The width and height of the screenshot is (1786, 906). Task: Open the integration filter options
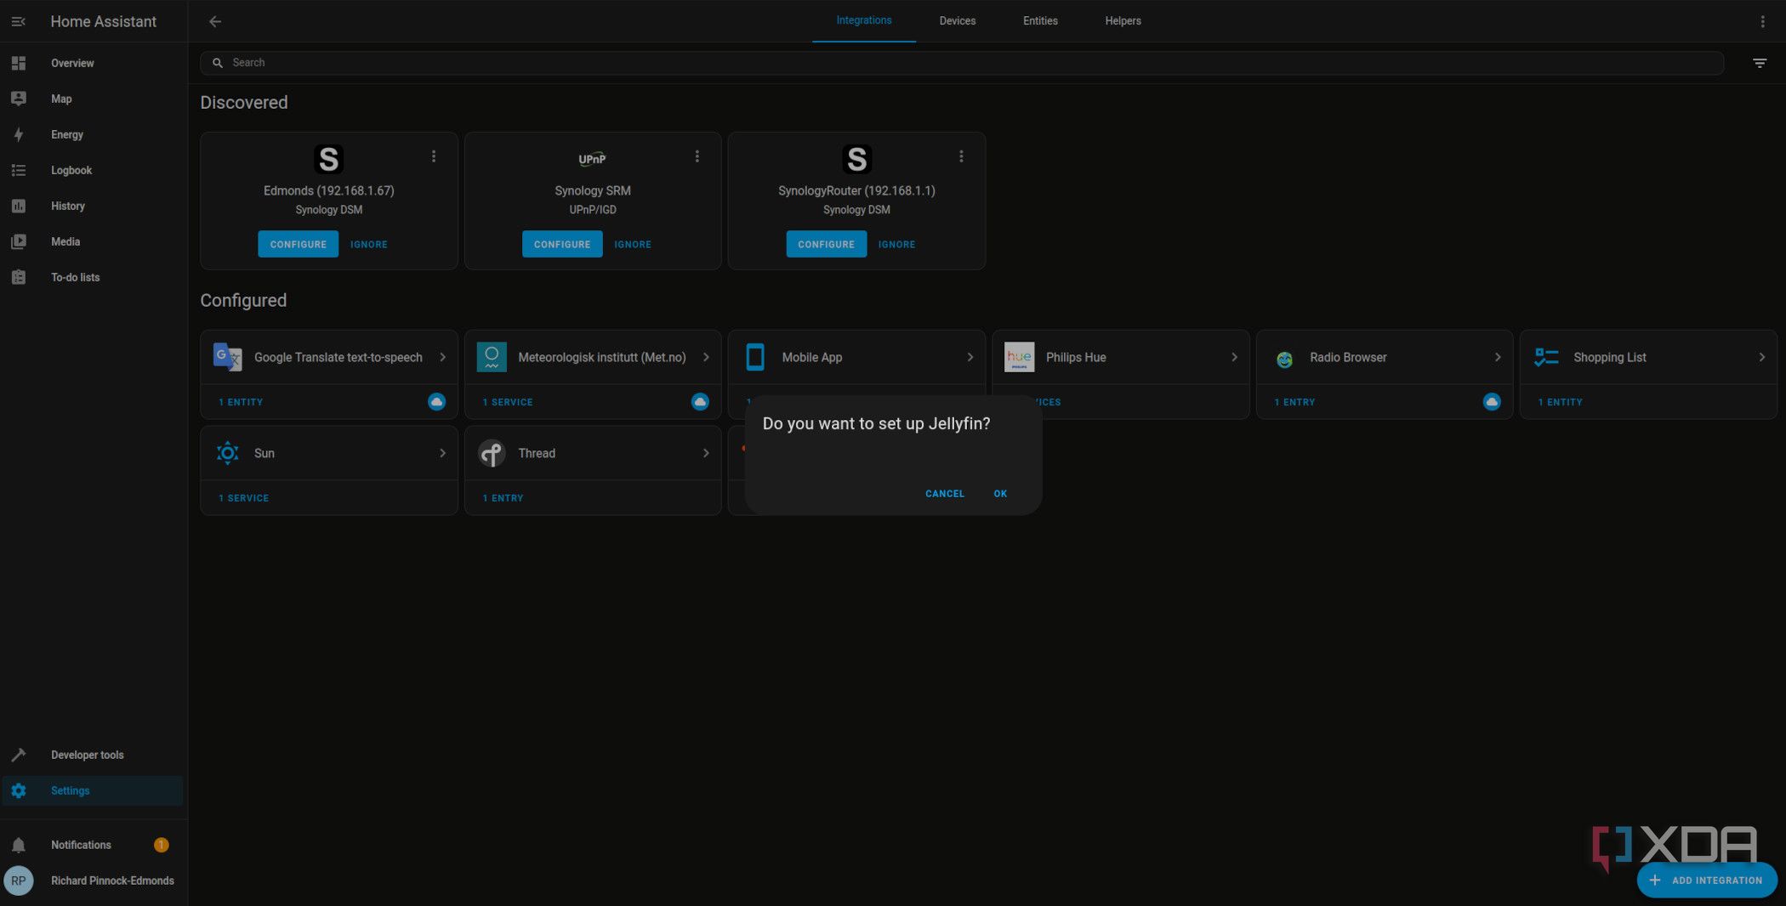tap(1759, 62)
